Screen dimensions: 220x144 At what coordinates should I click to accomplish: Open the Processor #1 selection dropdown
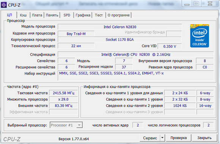coord(66,125)
